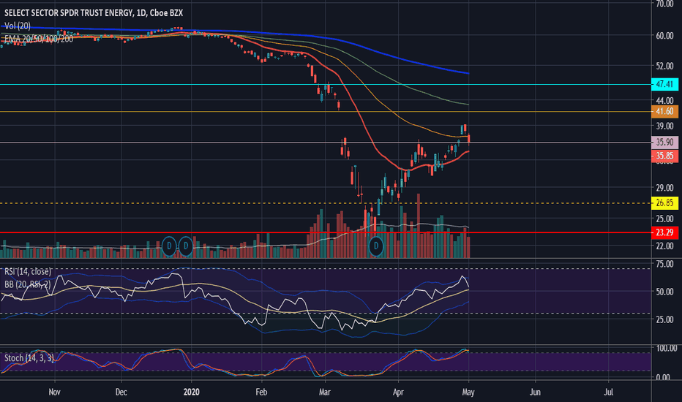Click the 26.85 yellow price label

(x=664, y=203)
